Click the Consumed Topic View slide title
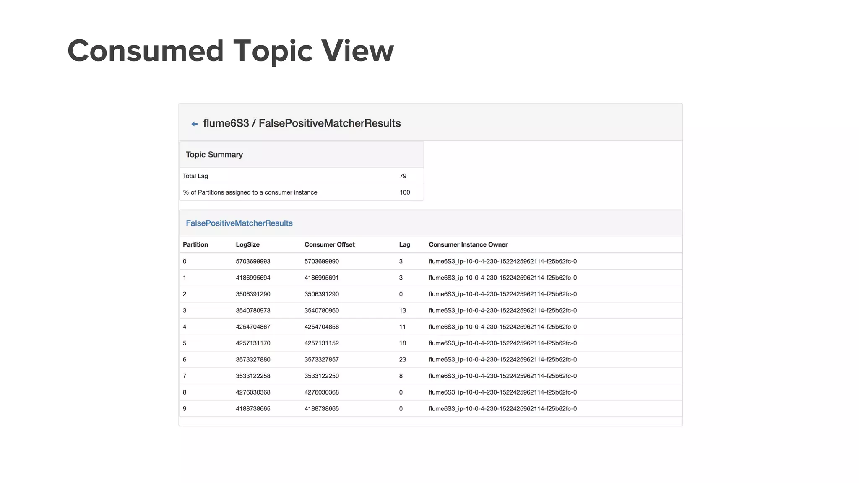This screenshot has height=483, width=859. point(230,51)
